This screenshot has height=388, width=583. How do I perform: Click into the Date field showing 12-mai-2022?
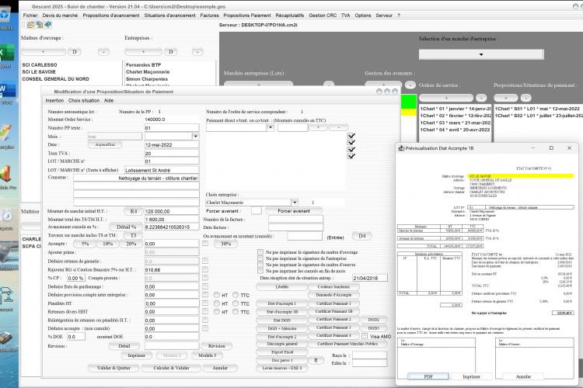(x=172, y=144)
